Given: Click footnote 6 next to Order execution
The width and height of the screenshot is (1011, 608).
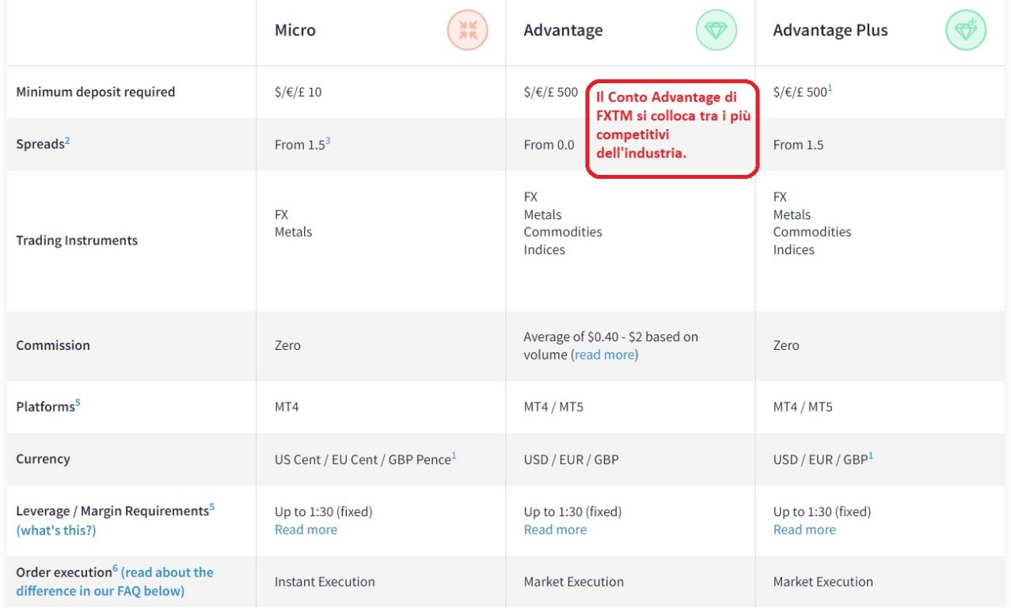Looking at the screenshot, I should 115,568.
